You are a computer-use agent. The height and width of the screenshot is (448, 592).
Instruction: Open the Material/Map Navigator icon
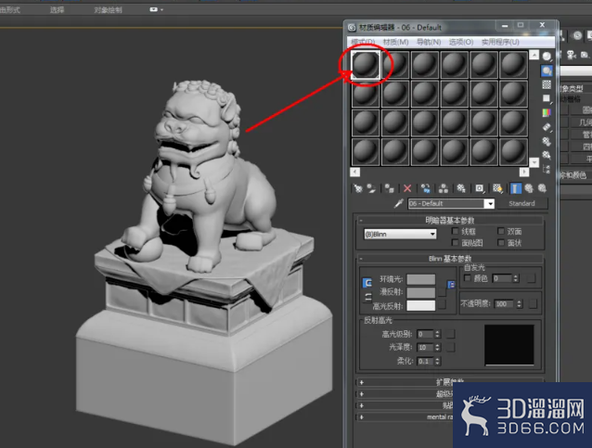547,169
